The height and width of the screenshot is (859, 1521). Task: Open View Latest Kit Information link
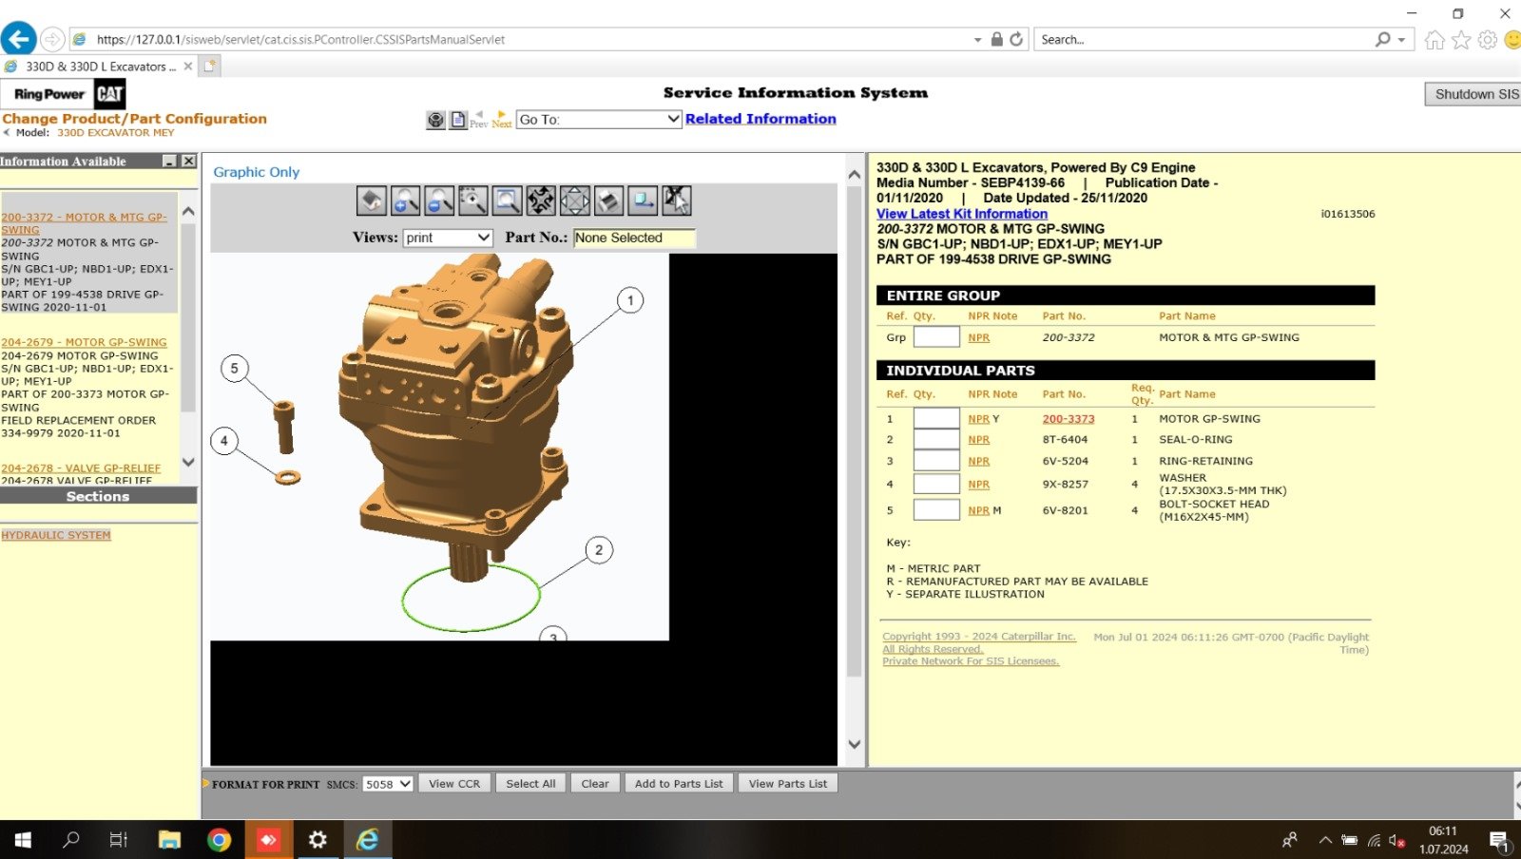point(962,214)
